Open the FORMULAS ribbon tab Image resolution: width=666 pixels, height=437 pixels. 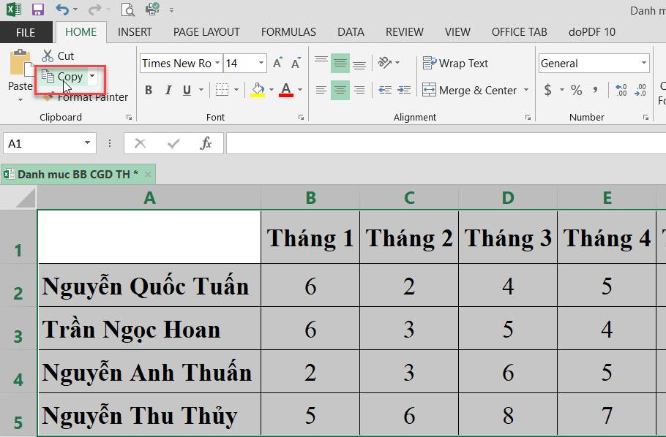[288, 32]
